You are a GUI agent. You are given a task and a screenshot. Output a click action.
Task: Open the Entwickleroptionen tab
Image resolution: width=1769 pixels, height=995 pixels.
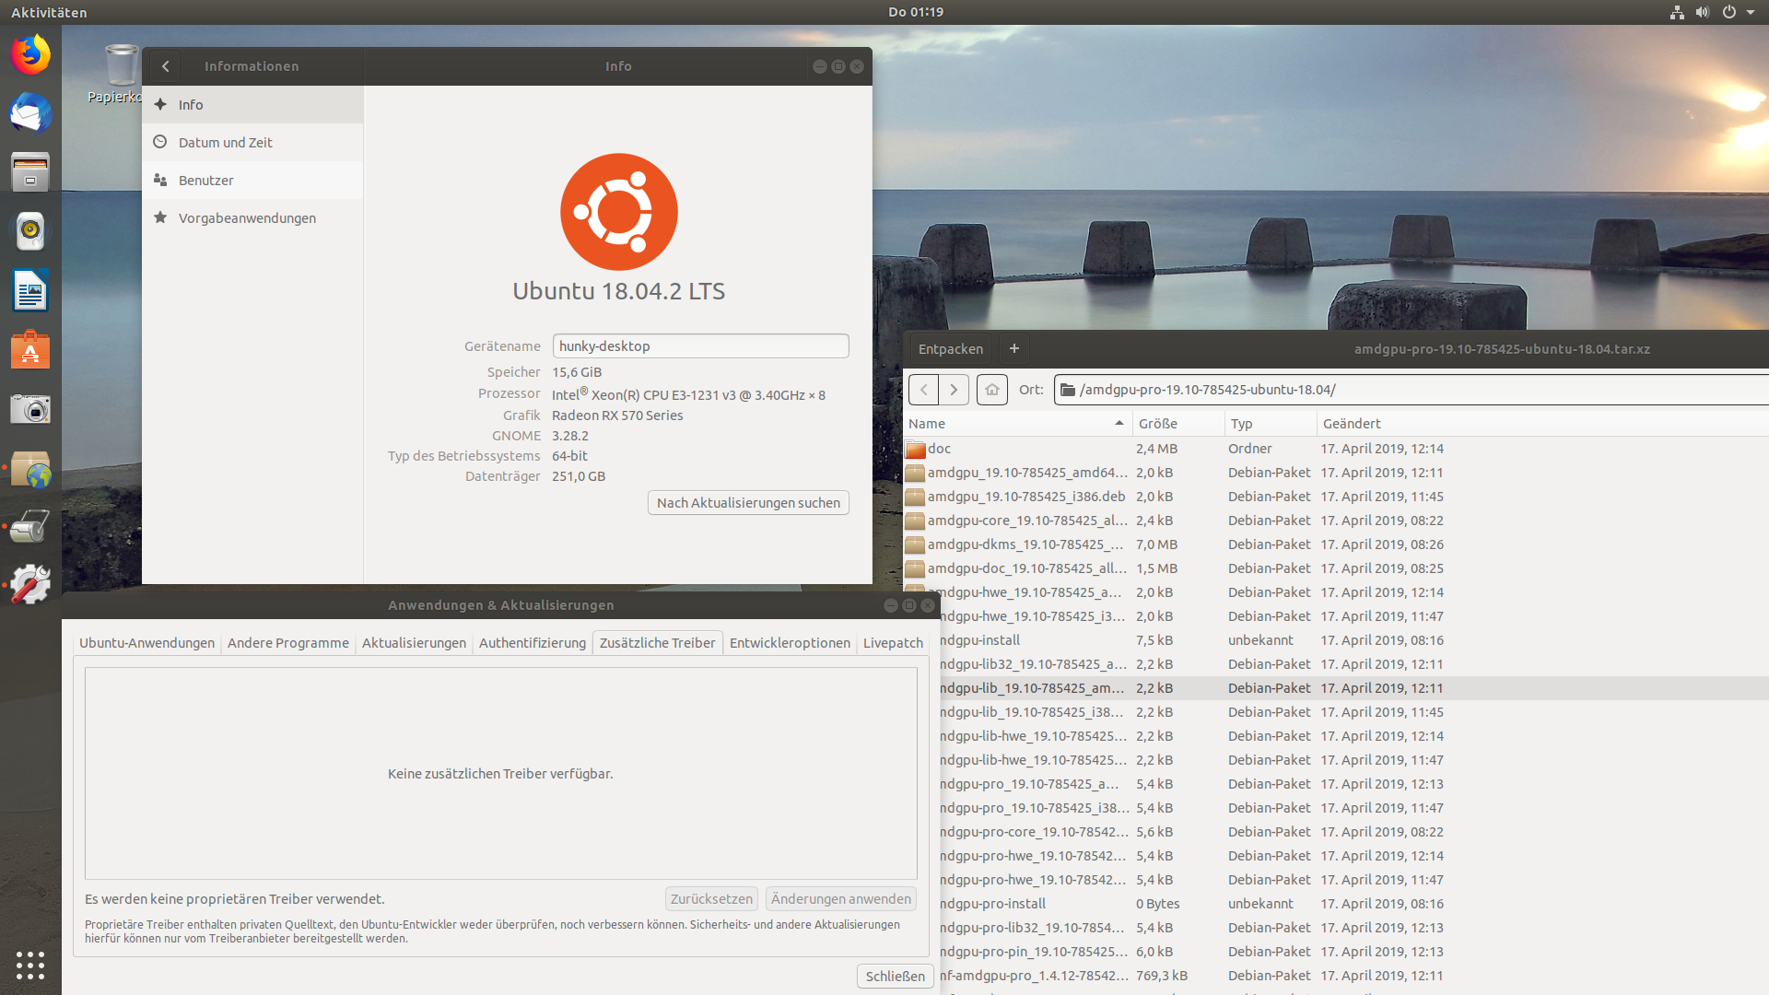click(x=790, y=643)
